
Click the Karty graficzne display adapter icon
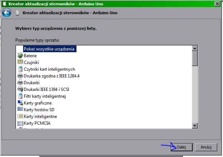20,103
